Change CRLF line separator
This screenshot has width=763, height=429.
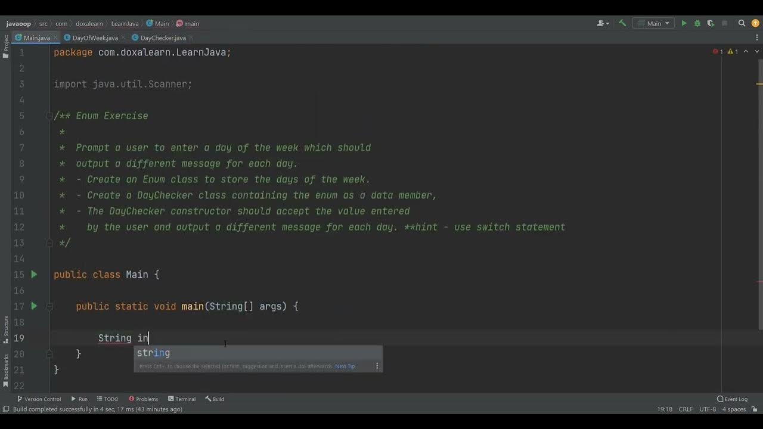pos(686,409)
